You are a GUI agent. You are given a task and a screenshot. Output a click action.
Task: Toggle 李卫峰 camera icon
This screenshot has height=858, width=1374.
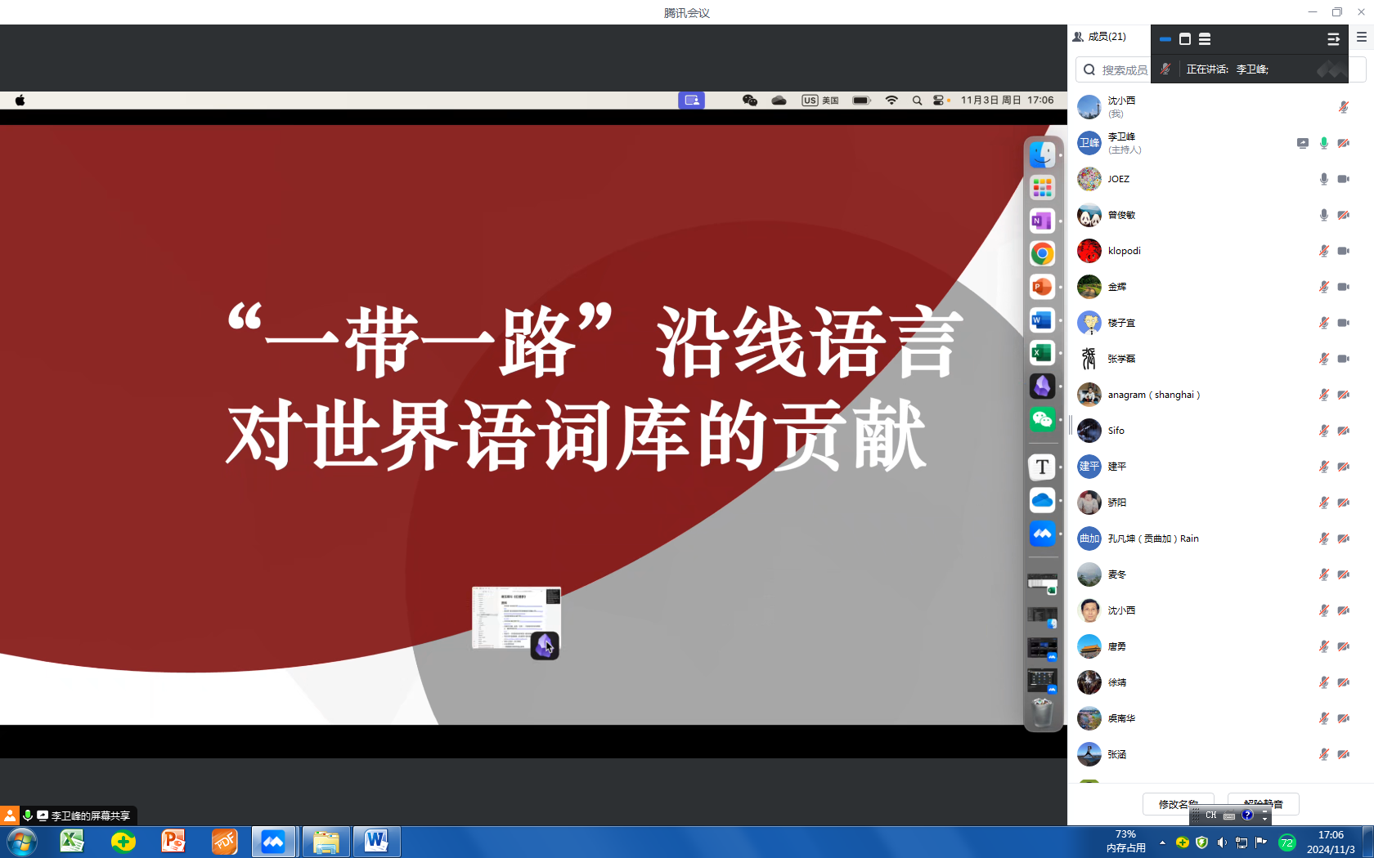click(x=1343, y=143)
